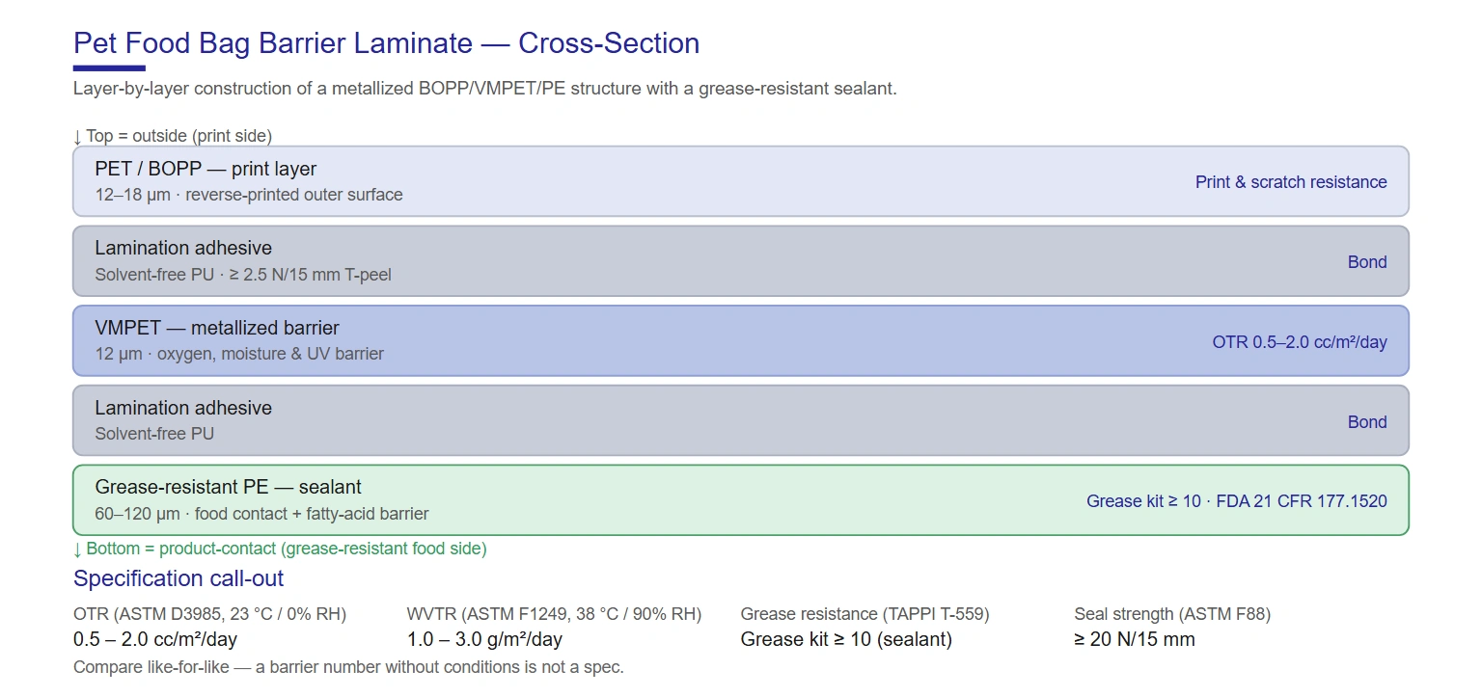
Task: Select the second Lamination adhesive (Solvent-free PU)
Action: click(741, 421)
